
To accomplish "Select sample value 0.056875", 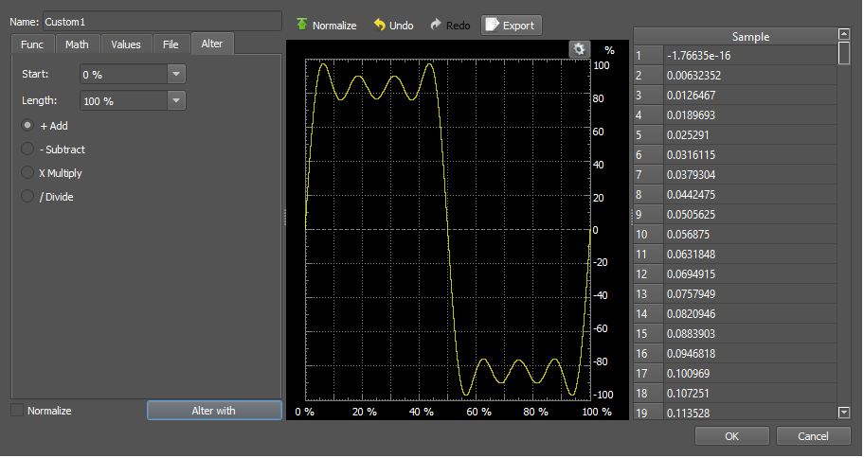I will pos(750,235).
